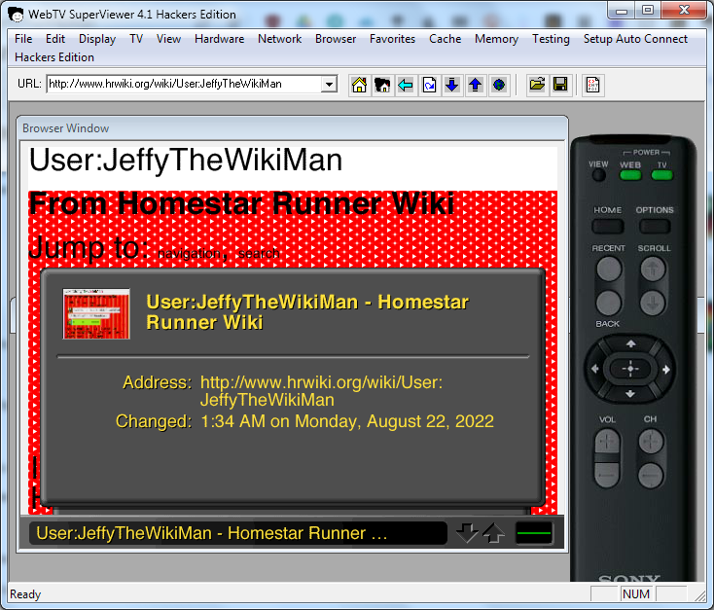Open the Favorites menu
The image size is (714, 610).
click(392, 39)
